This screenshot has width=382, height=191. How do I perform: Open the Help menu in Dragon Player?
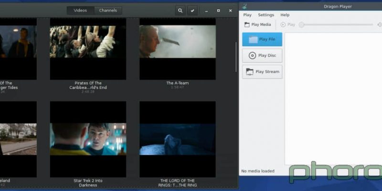pos(285,15)
